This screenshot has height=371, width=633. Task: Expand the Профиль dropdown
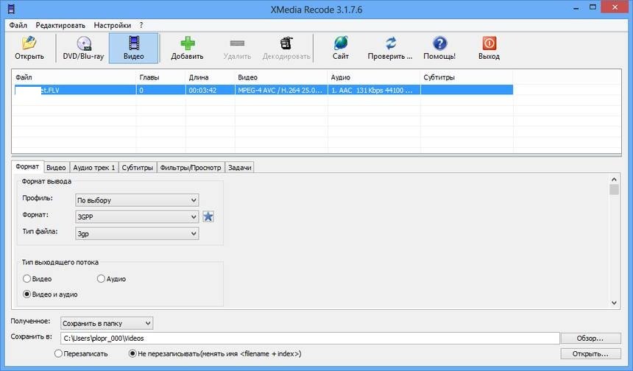coord(137,199)
